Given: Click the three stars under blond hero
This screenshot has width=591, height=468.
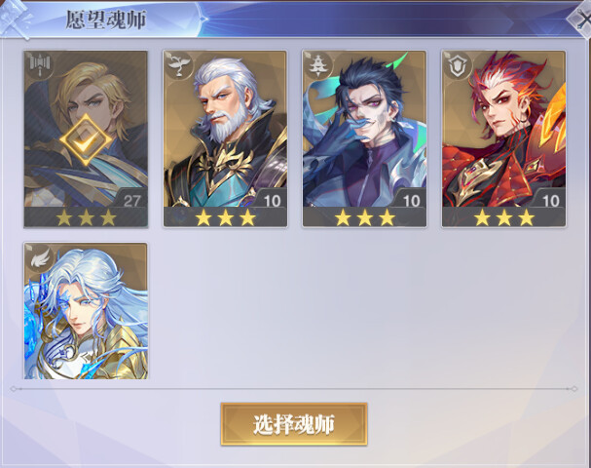Looking at the screenshot, I should (x=86, y=217).
